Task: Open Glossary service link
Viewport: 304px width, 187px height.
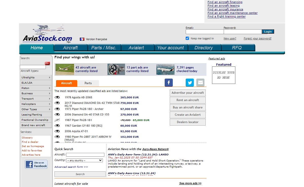Action: [x=27, y=138]
